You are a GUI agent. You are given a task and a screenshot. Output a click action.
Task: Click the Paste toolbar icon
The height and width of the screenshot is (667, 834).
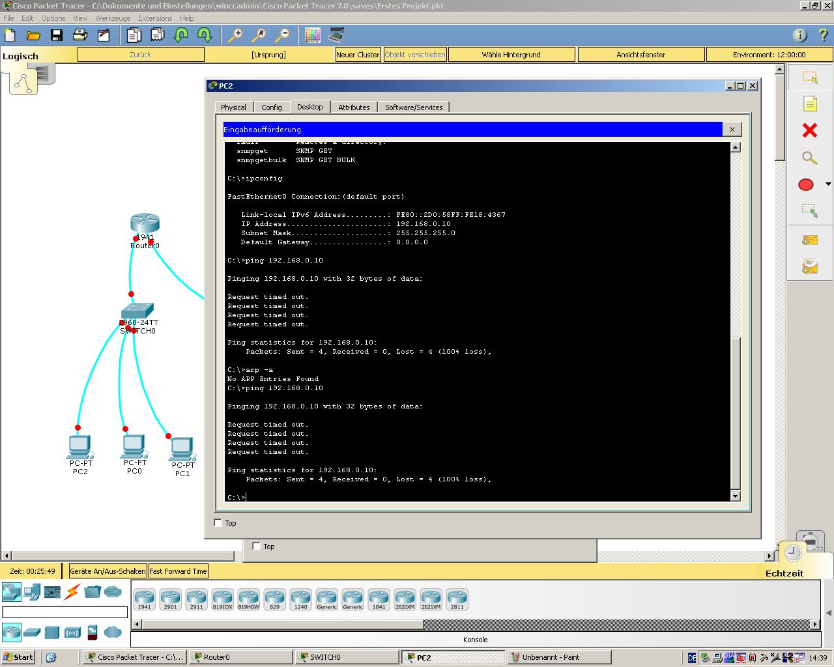157,35
